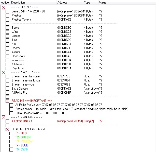156x152 pixels.
Task: Toggle the Headshots entry checkbox
Action: [7, 56]
